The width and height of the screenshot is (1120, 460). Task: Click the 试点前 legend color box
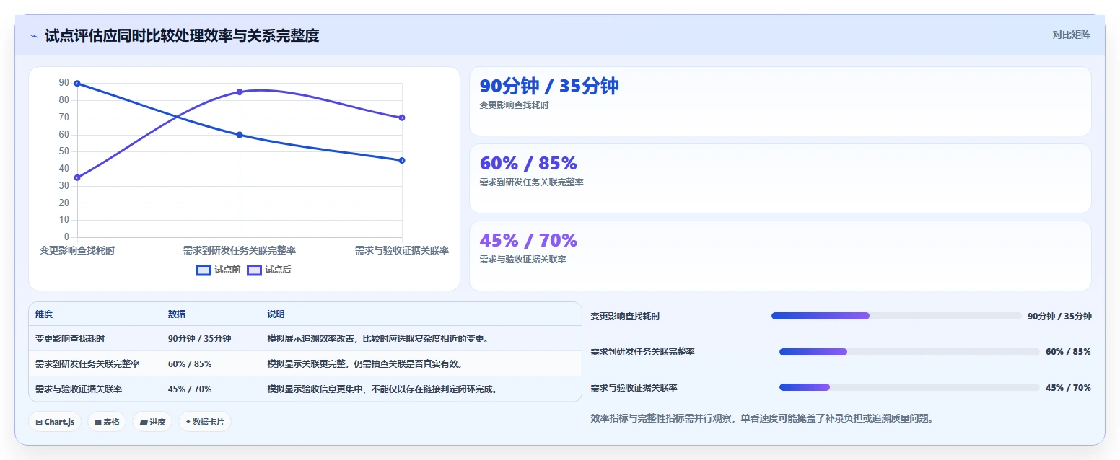(204, 270)
